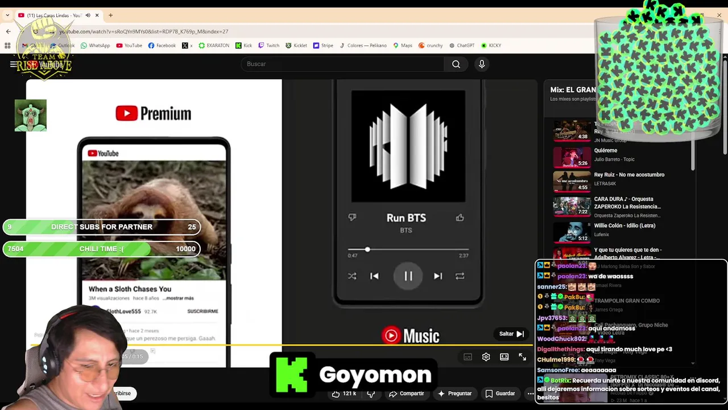Screen dimensions: 728x410
Task: Open CARA DURA Orquesta ZAPEROKO video
Action: (x=627, y=203)
